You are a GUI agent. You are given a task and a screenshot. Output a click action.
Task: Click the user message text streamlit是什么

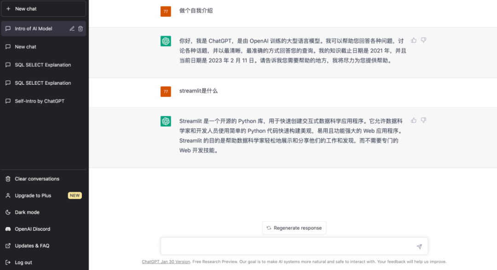198,91
